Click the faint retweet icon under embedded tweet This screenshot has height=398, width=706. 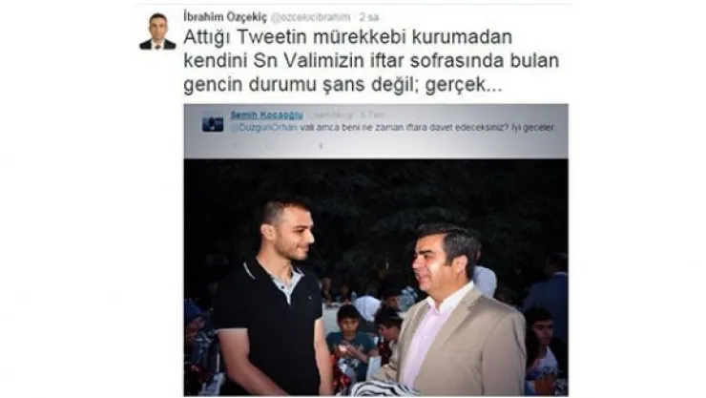pos(267,146)
